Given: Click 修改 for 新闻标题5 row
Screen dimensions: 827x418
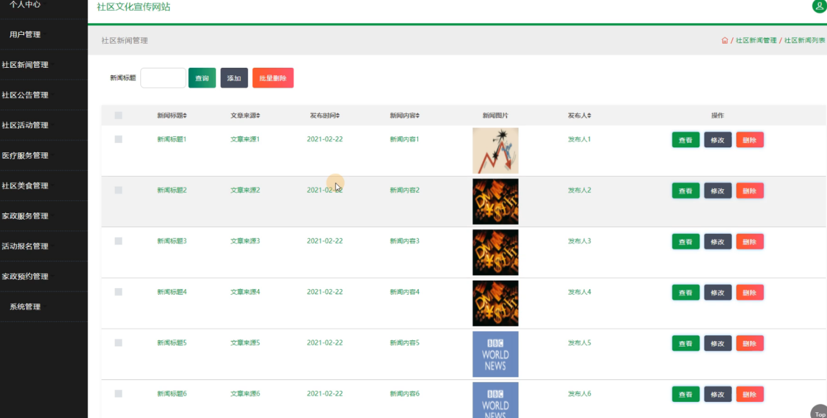Looking at the screenshot, I should pyautogui.click(x=718, y=343).
